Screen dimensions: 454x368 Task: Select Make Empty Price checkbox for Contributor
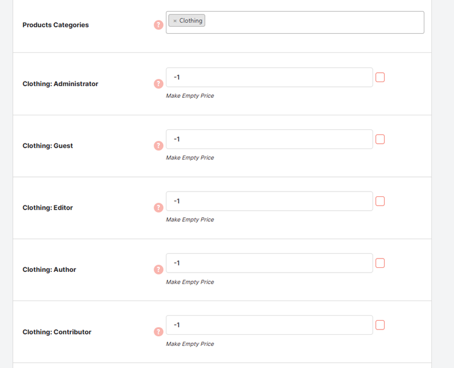click(x=380, y=325)
